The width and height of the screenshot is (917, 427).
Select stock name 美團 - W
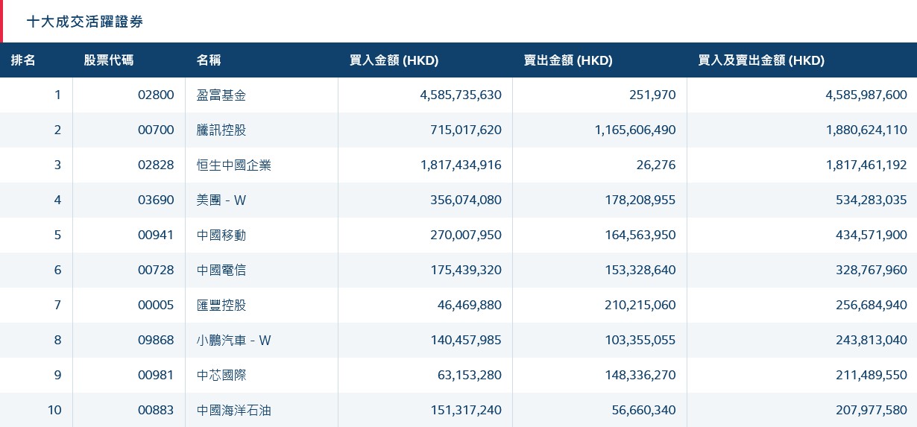(x=221, y=200)
